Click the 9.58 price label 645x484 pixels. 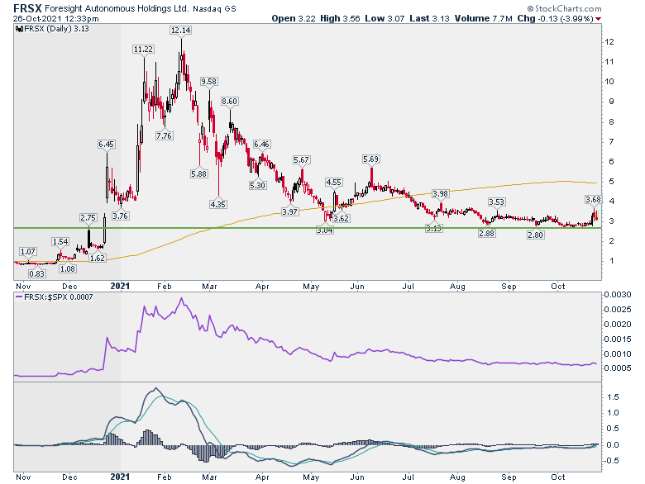click(x=209, y=81)
